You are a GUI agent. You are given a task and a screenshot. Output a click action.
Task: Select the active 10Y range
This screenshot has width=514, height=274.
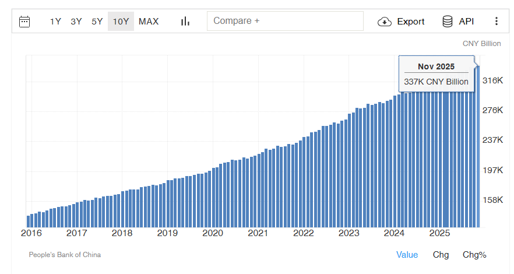click(121, 22)
